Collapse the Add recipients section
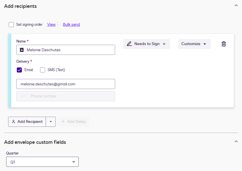This screenshot has width=242, height=171. point(236,6)
